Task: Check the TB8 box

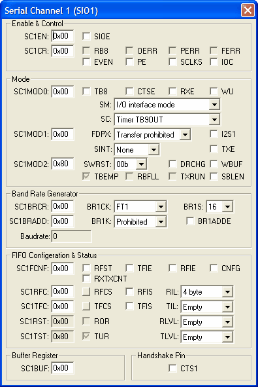Action: [86, 91]
